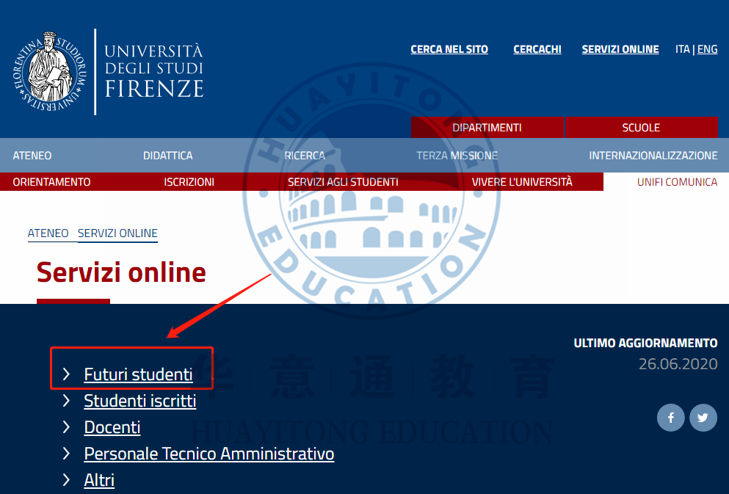Expand chevron beside Altri
Image resolution: width=729 pixels, height=494 pixels.
tap(67, 480)
